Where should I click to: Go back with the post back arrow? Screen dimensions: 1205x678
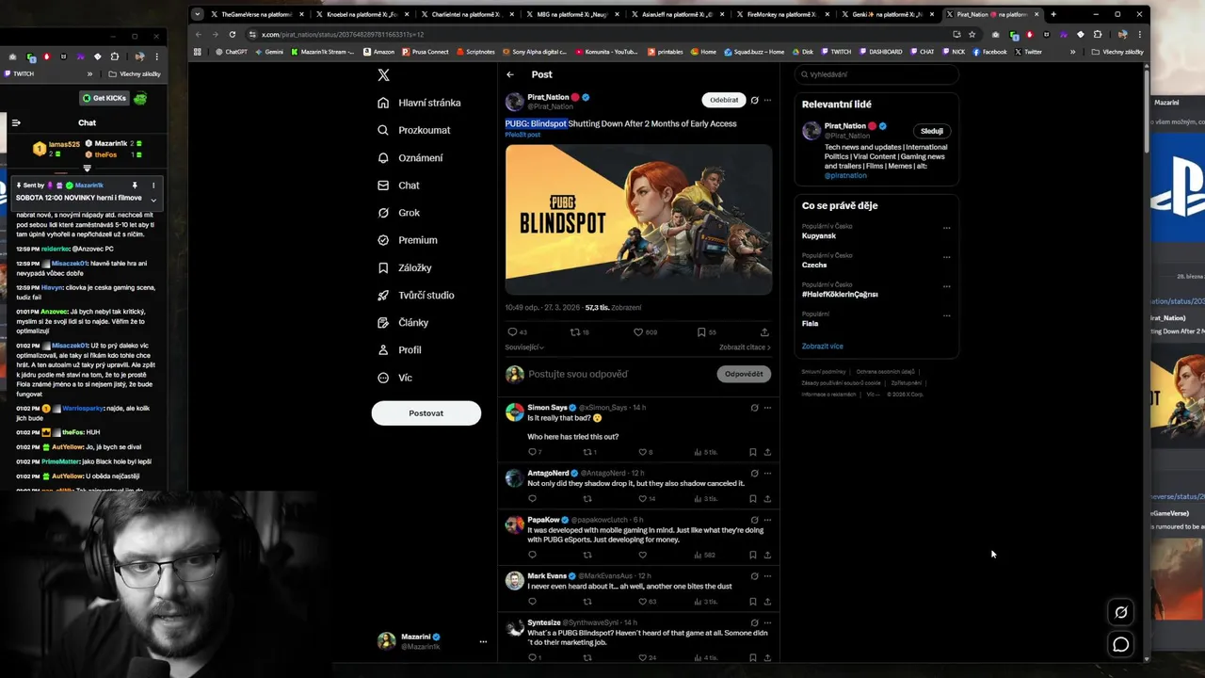(x=510, y=74)
